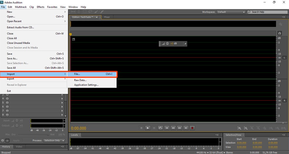Choose Raw Data... from Import submenu
The height and width of the screenshot is (154, 289).
click(x=80, y=80)
